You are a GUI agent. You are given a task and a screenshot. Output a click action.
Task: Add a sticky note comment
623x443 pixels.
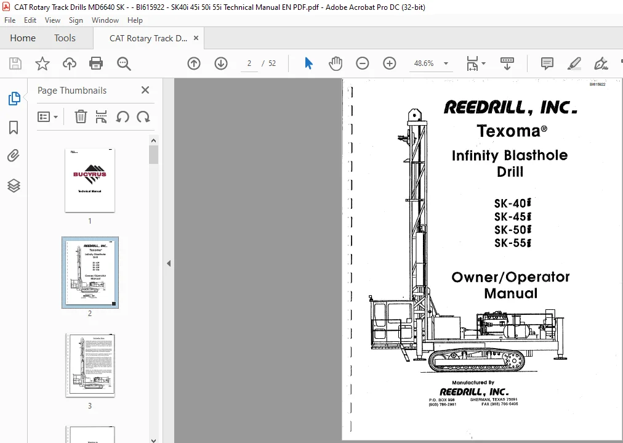[x=547, y=63]
